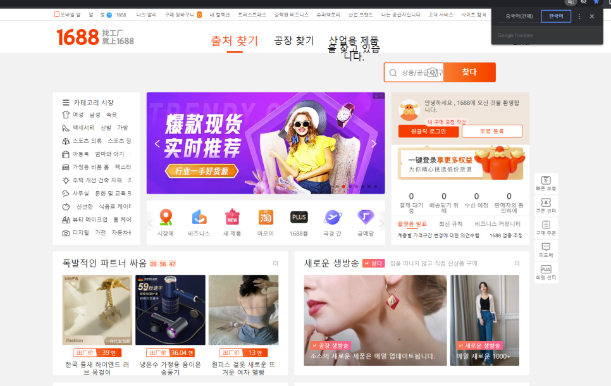Click 원클릭 로그인 button

click(x=428, y=132)
